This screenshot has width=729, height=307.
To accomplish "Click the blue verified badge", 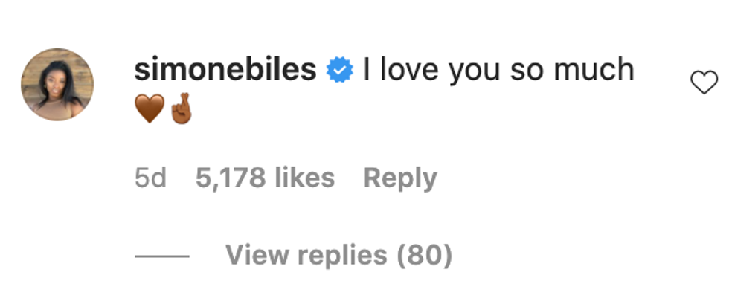I will (340, 71).
